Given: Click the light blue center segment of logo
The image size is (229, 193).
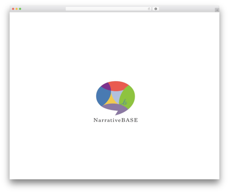Looking at the screenshot, I should click(x=117, y=96).
